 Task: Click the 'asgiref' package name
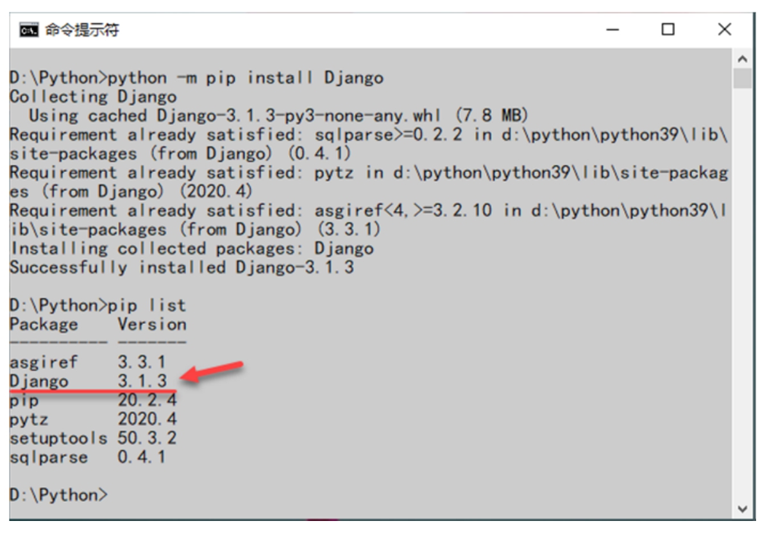pos(44,362)
